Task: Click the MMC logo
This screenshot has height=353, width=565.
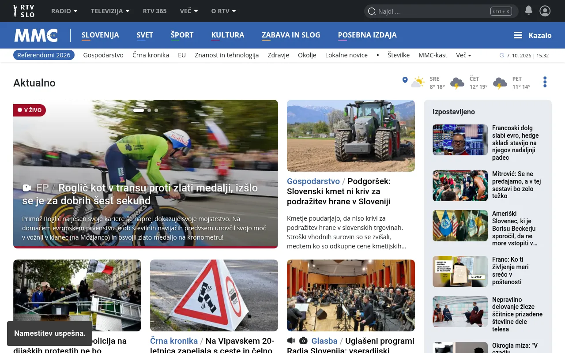Action: click(36, 35)
